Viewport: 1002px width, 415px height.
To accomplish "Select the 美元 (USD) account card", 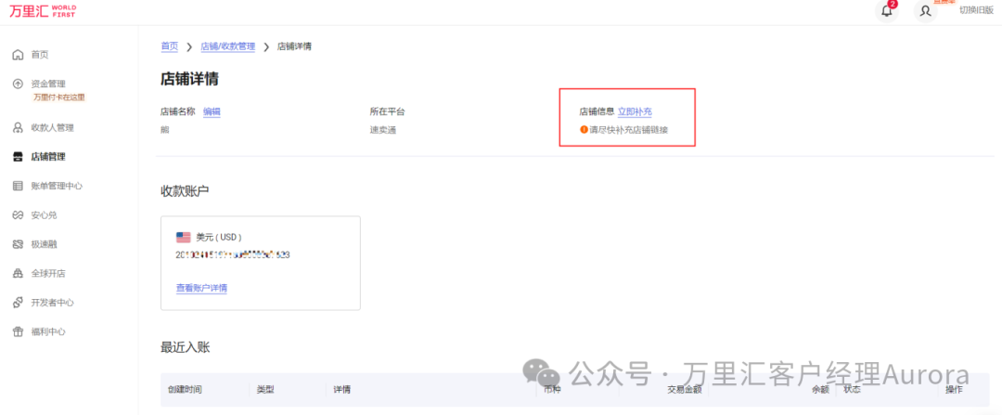I will point(260,262).
